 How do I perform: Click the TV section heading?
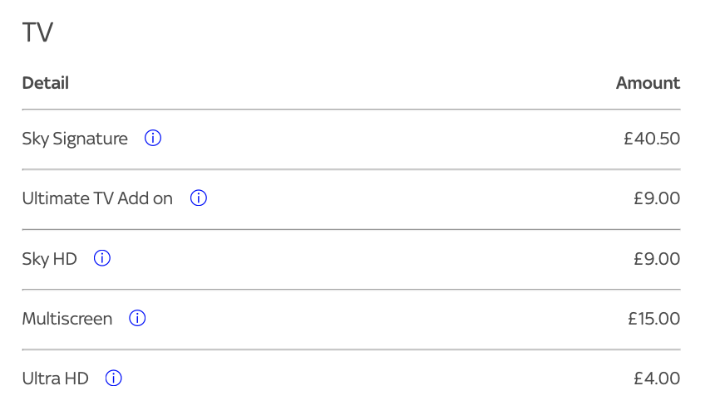37,33
